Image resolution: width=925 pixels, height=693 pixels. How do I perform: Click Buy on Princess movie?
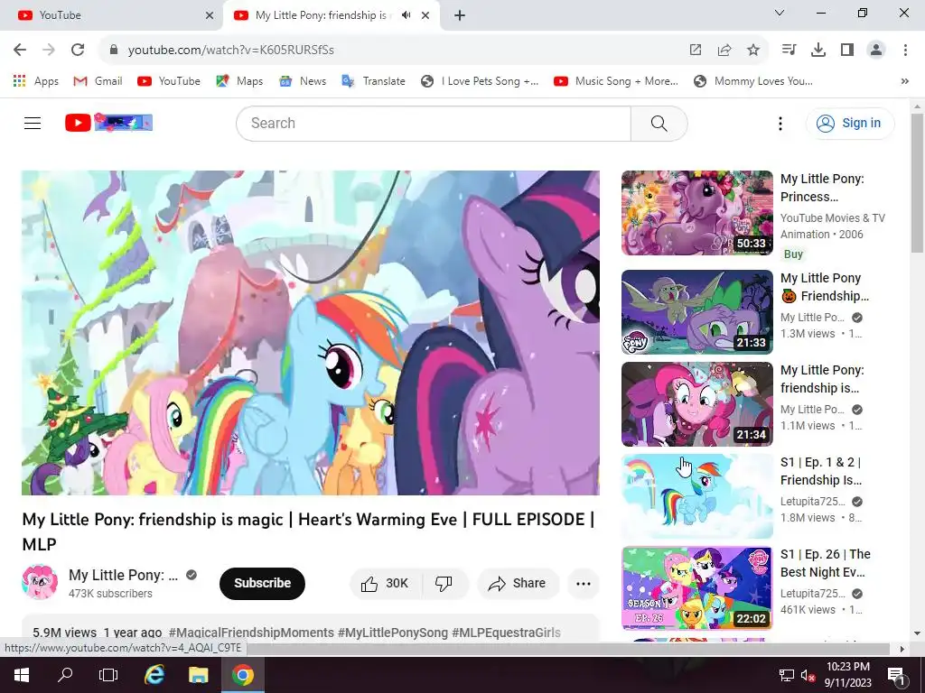point(793,254)
